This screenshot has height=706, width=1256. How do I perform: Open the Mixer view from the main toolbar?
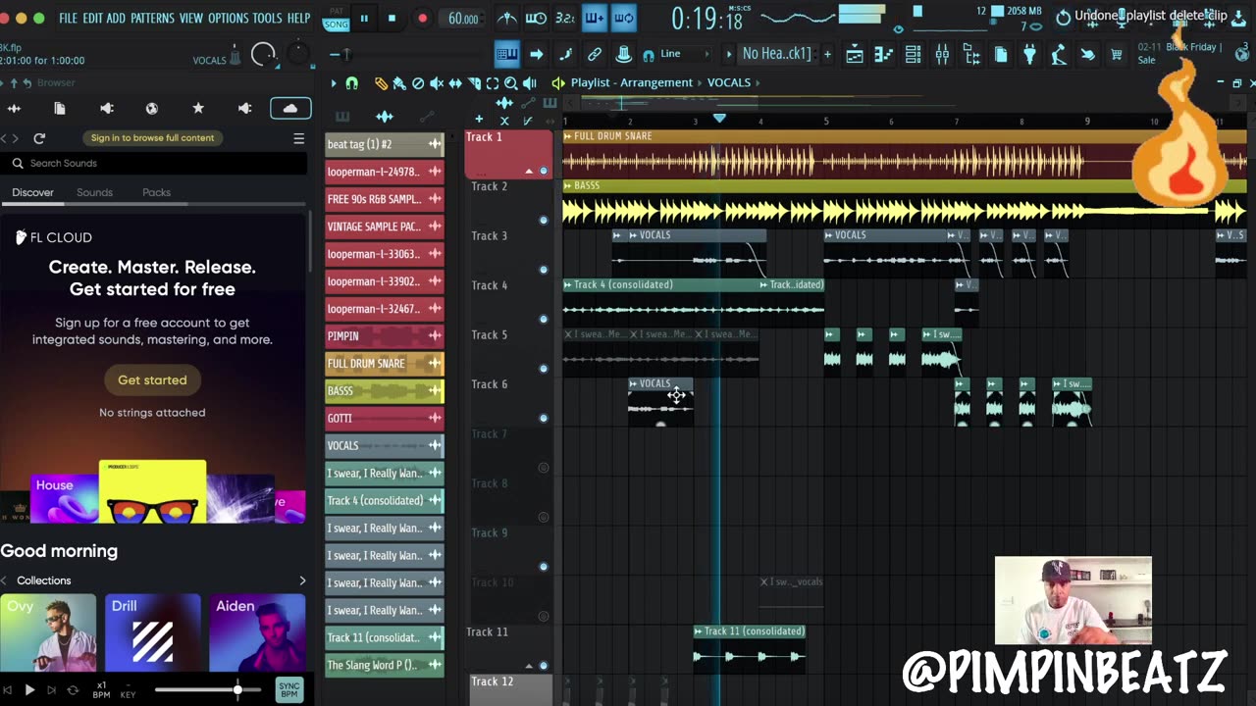pos(942,55)
